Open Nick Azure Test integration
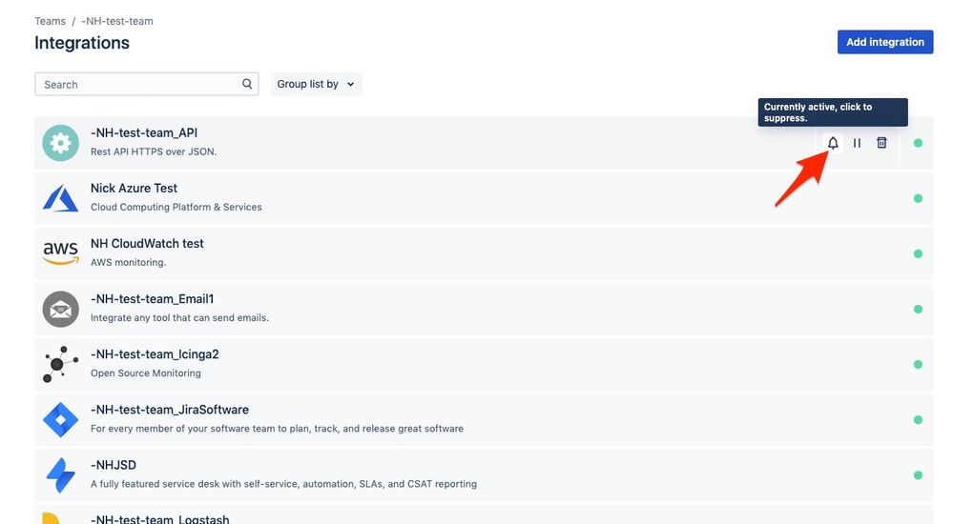Image resolution: width=953 pixels, height=524 pixels. tap(134, 189)
